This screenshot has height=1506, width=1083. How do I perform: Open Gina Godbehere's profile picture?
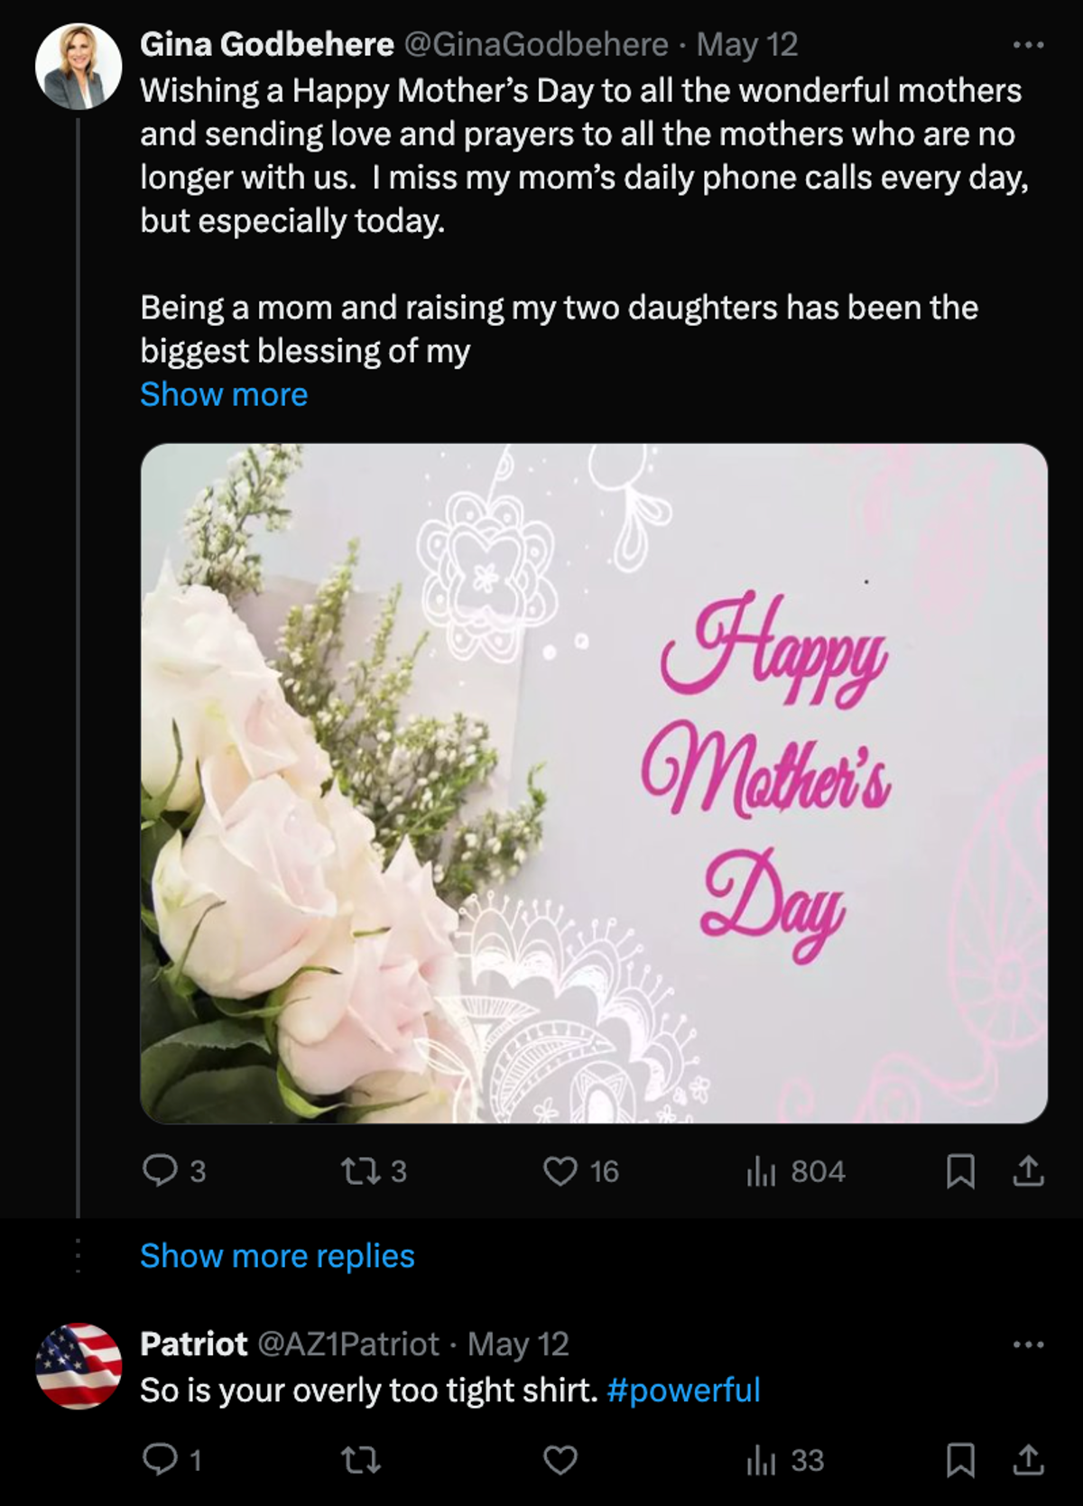(79, 67)
